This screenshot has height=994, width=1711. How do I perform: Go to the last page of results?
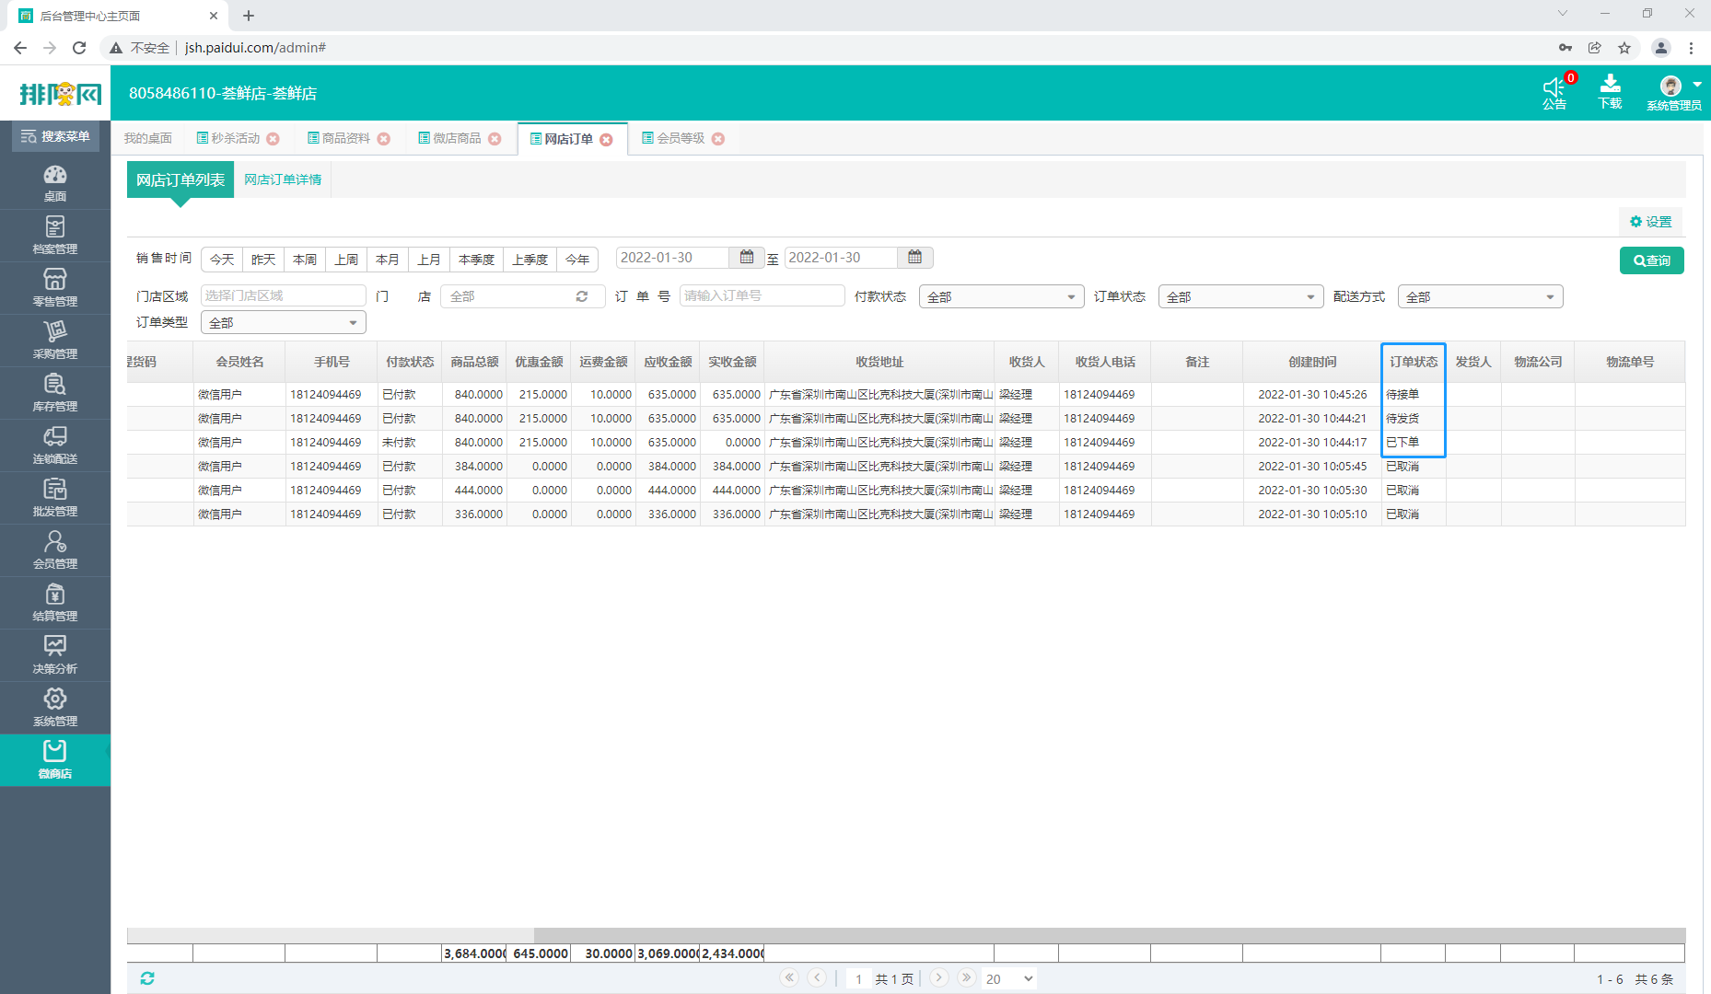pos(966,978)
